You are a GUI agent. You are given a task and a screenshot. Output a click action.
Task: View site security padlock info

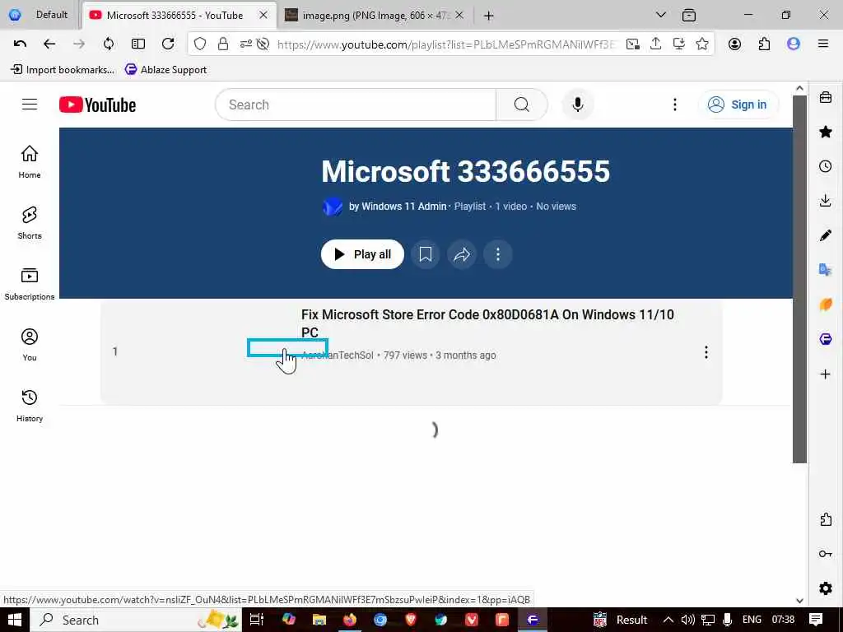click(223, 44)
